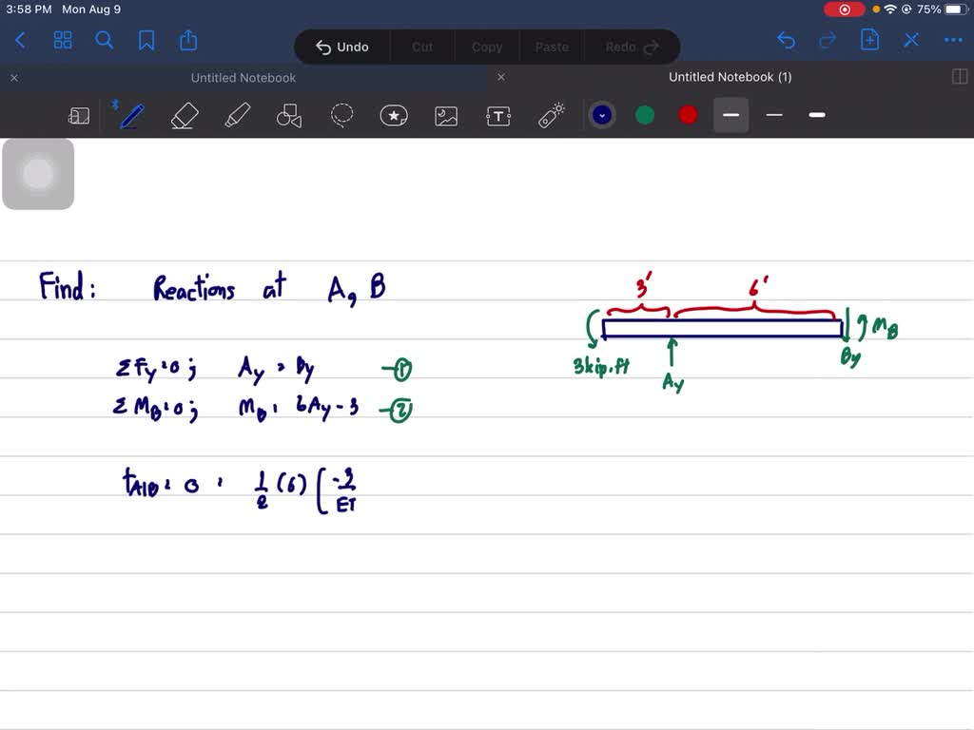Activate the lasso selection tool

coord(341,115)
